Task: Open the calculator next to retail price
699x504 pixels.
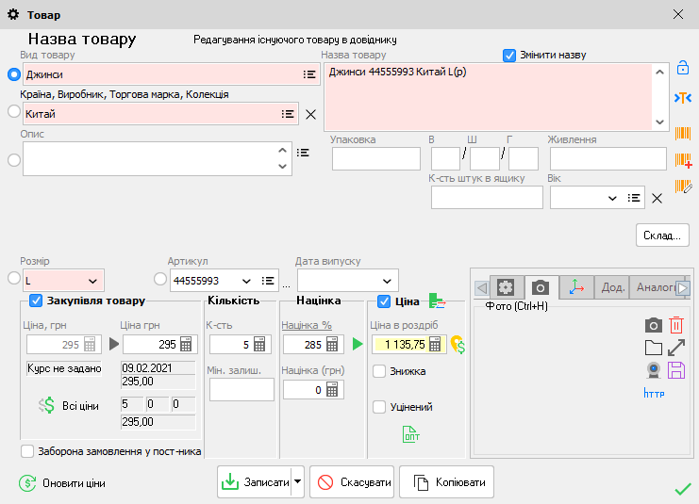Action: [435, 344]
